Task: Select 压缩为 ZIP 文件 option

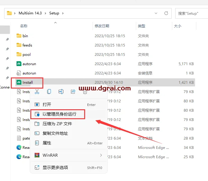Action: pos(69,124)
